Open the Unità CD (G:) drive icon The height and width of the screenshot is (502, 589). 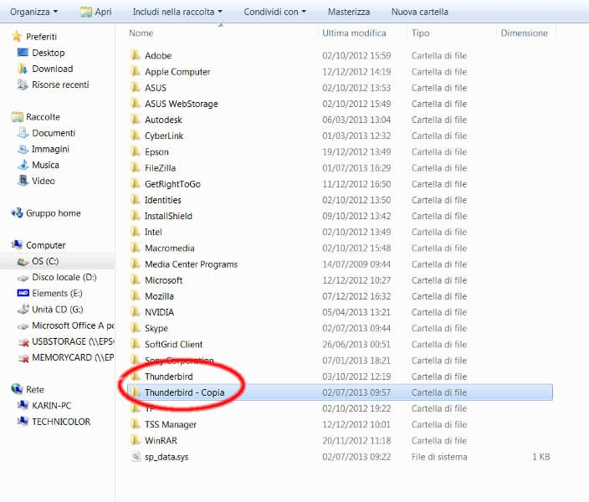pyautogui.click(x=23, y=310)
